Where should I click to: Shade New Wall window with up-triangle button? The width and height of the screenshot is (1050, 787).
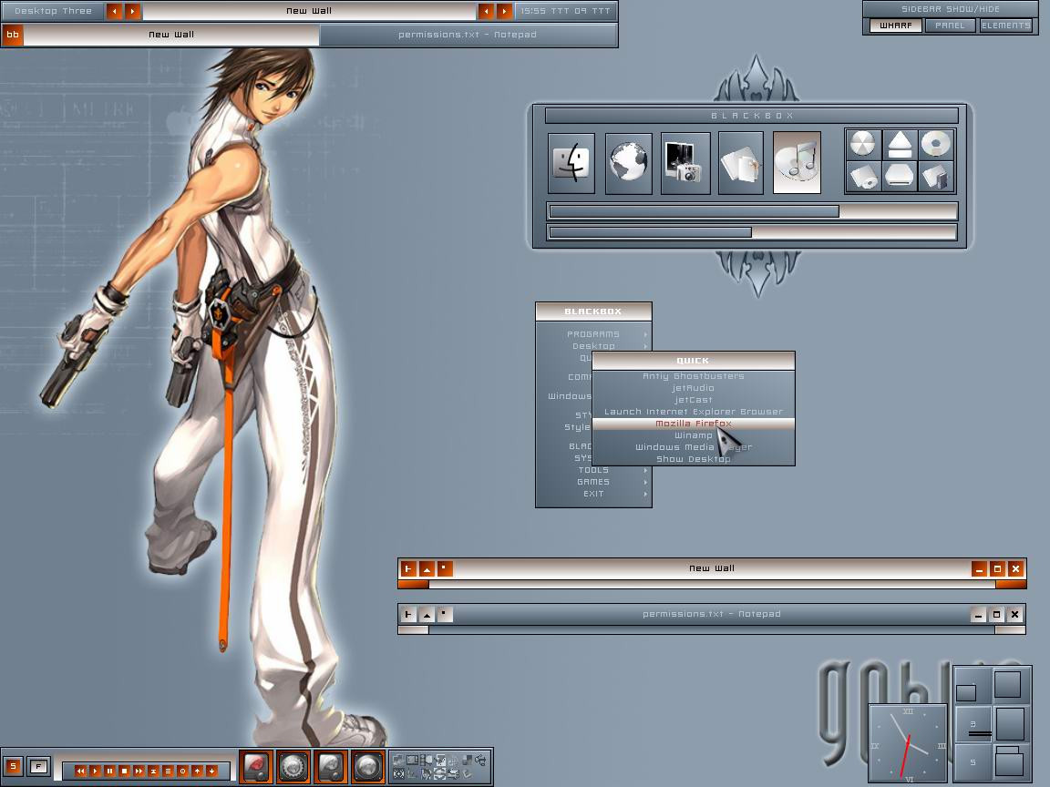(x=426, y=568)
